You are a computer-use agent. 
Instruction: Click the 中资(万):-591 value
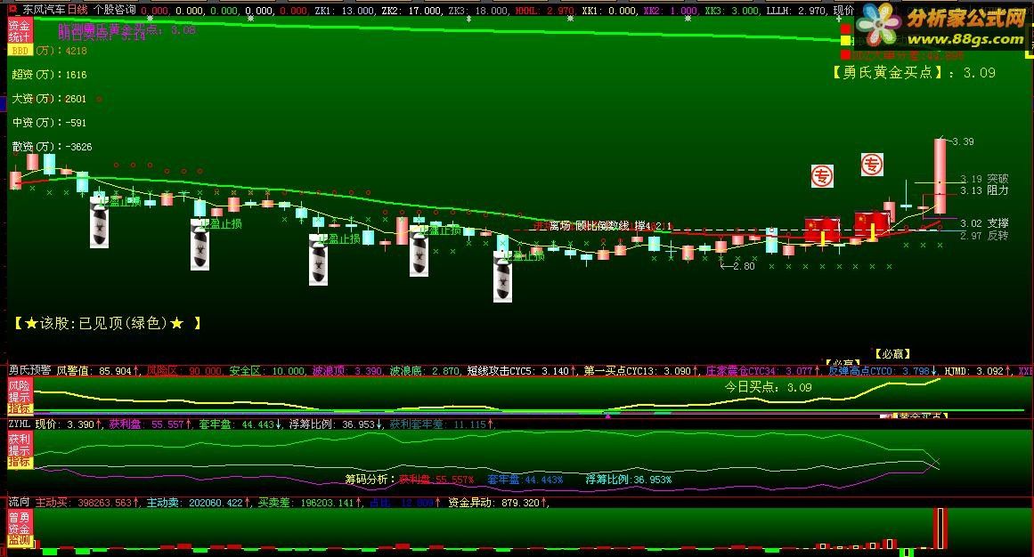point(50,123)
